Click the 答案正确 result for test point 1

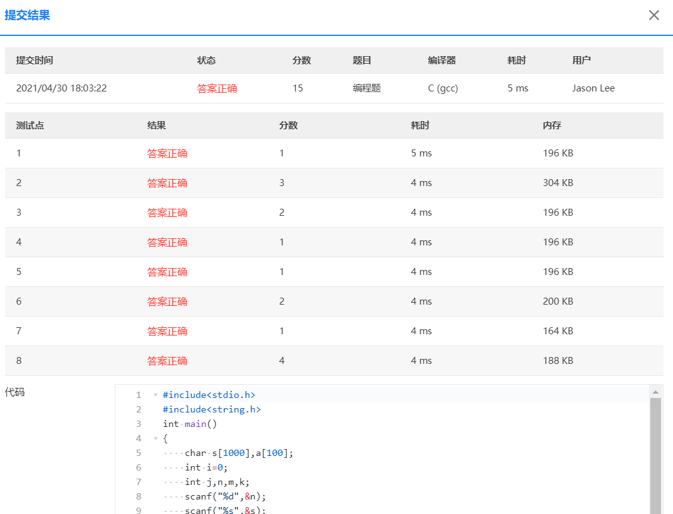tap(167, 153)
